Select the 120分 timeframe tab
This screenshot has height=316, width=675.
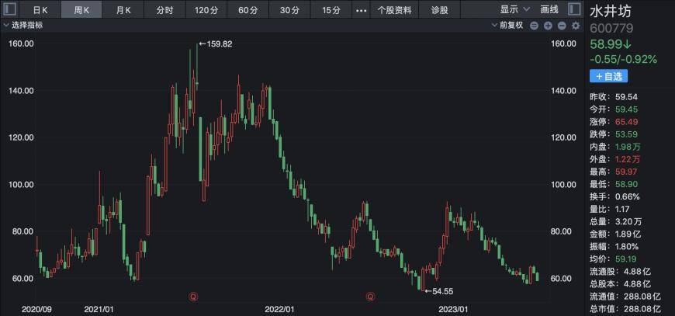(206, 10)
